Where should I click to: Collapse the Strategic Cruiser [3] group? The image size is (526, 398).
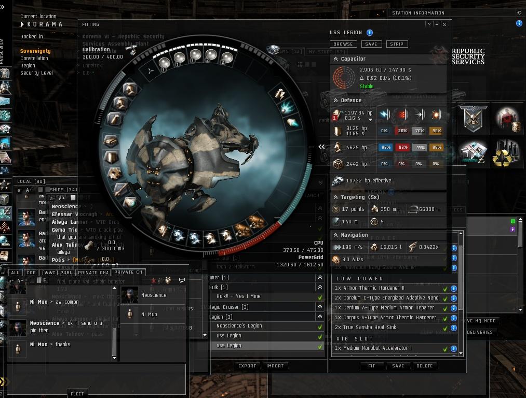[320, 307]
